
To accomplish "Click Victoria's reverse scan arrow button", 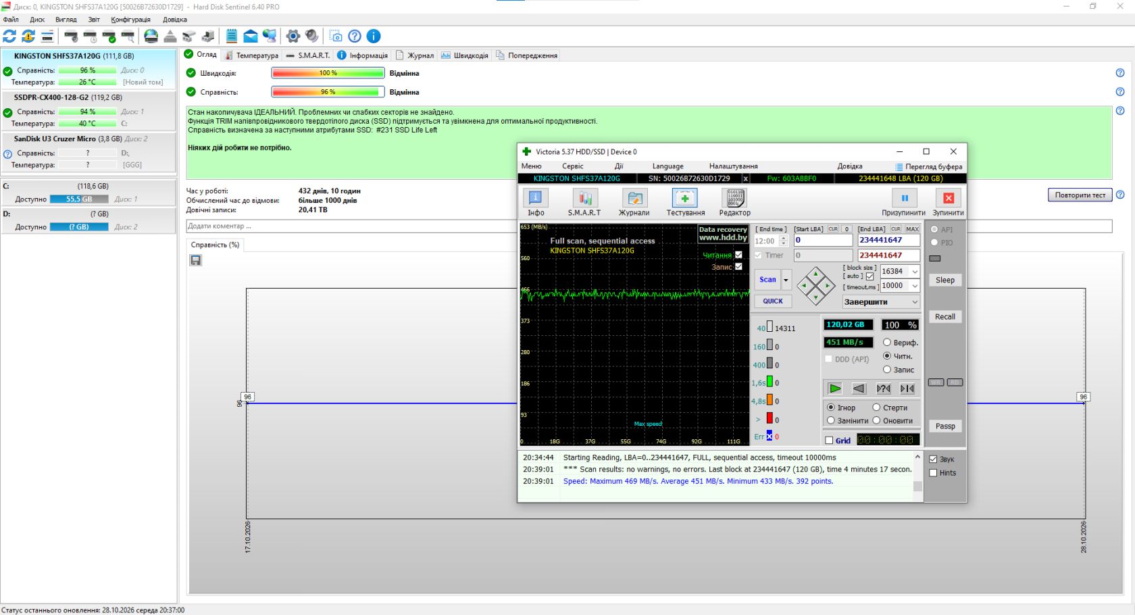I will (859, 389).
